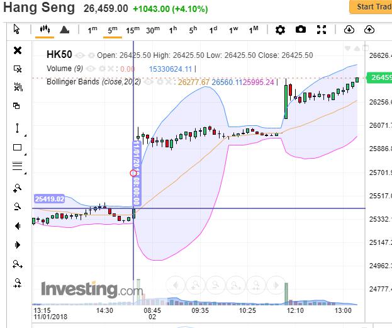392x328 pixels.
Task: Select the 5h timeframe
Action: [x=193, y=30]
